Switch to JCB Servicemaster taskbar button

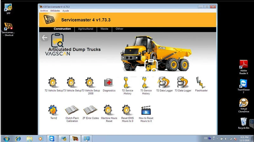pos(75,139)
